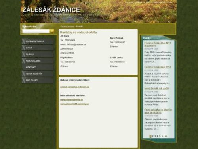Click the last page double arrow
Viewport: 198px width, 149px height.
pyautogui.click(x=166, y=136)
